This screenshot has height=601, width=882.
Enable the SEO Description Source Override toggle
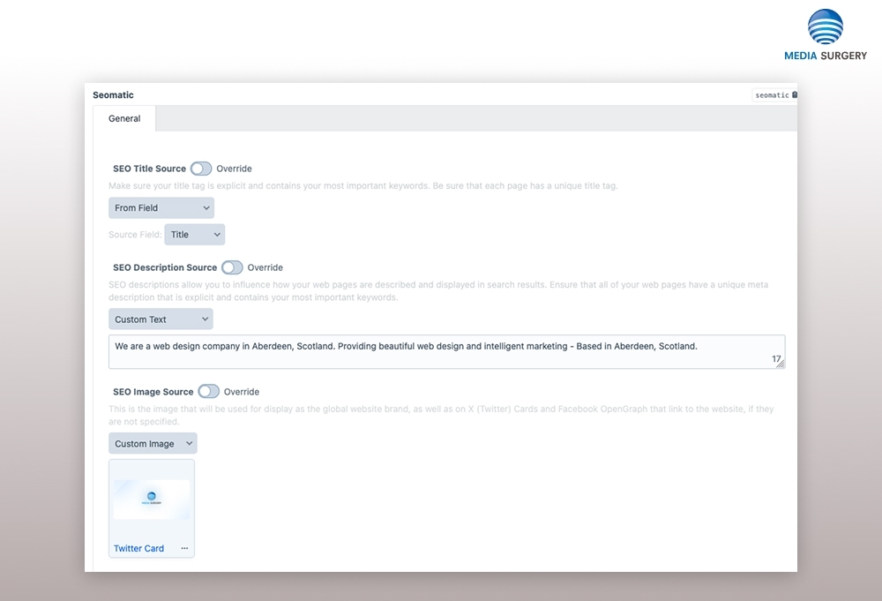tap(231, 267)
